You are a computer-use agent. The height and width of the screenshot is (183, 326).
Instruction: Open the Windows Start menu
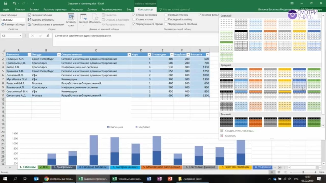point(5,179)
